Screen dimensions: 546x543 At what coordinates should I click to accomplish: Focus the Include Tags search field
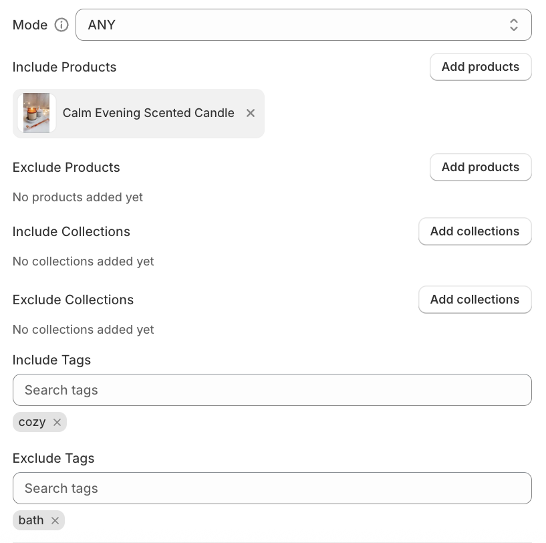coord(272,390)
